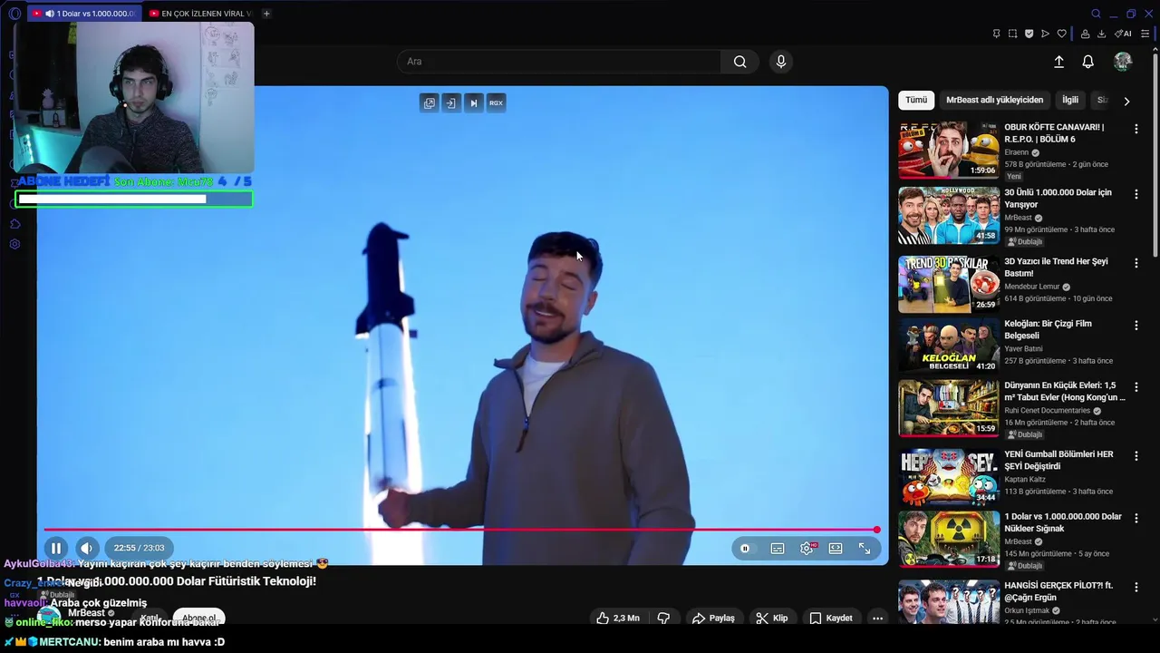Open options for 'HANGİSİ GERÇEK PİLOT' video
The height and width of the screenshot is (653, 1160).
(1136, 587)
